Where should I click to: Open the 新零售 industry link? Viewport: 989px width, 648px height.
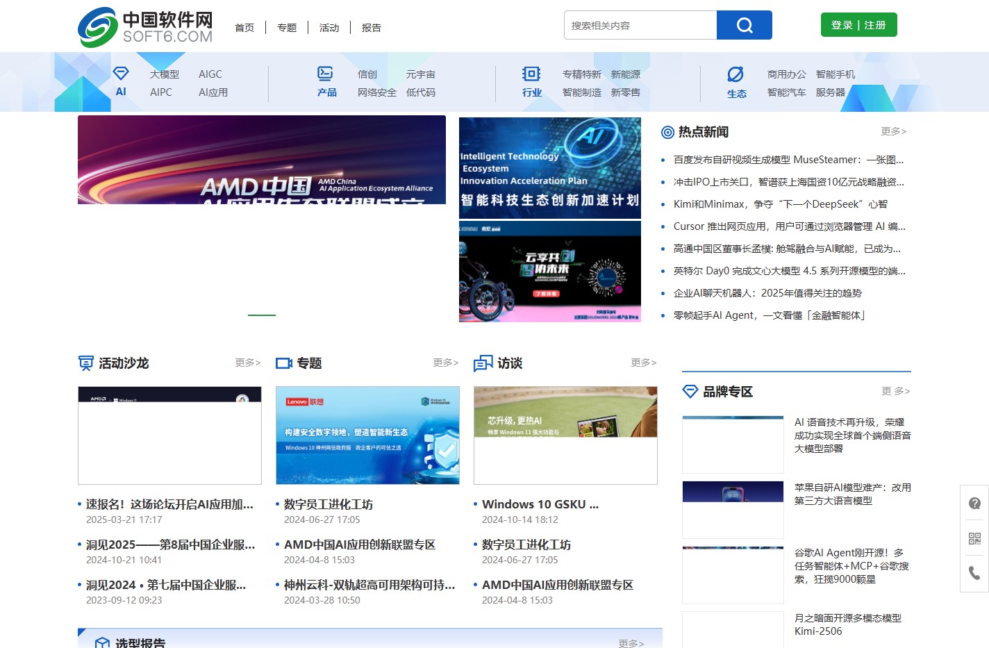click(626, 92)
